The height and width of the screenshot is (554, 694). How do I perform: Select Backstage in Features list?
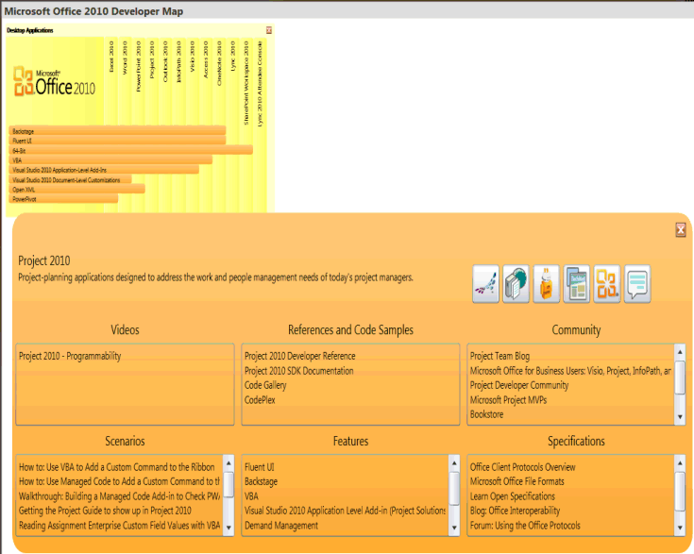pos(262,481)
